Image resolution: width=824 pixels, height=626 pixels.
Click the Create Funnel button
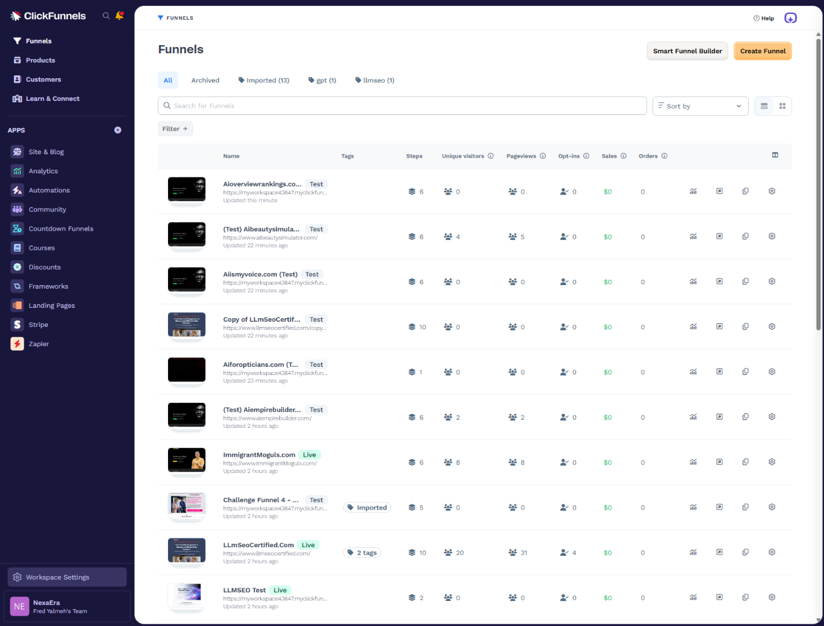[x=763, y=51]
